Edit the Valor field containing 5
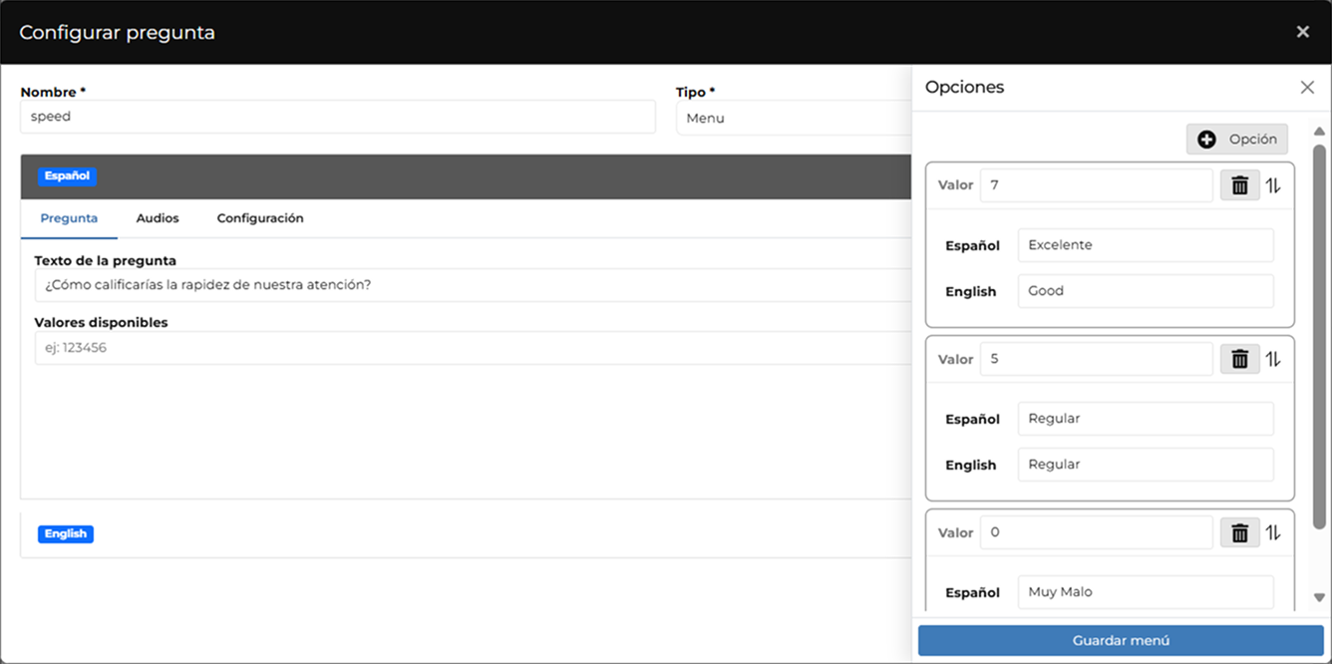Screen dimensions: 1332x664 [1097, 359]
